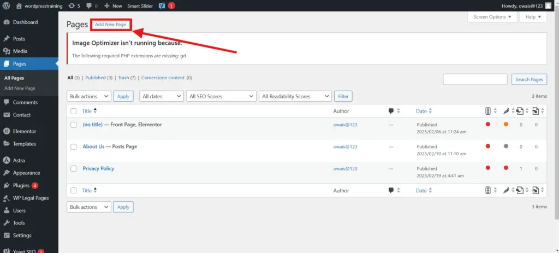This screenshot has height=253, width=559.
Task: Click the orange readability dot for front page
Action: coord(506,124)
